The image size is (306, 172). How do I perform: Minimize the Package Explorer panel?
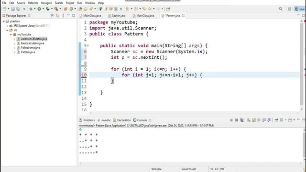click(68, 15)
